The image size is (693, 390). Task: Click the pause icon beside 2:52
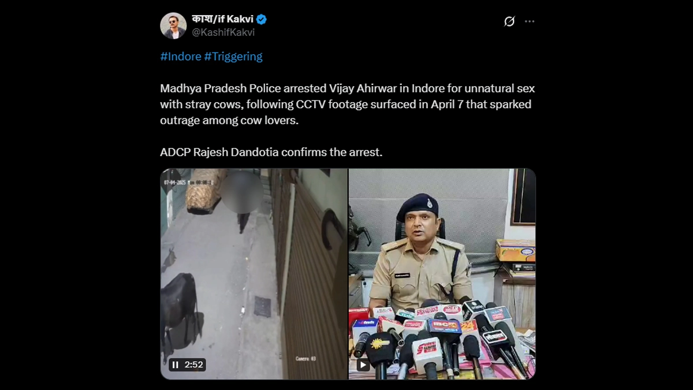point(176,365)
